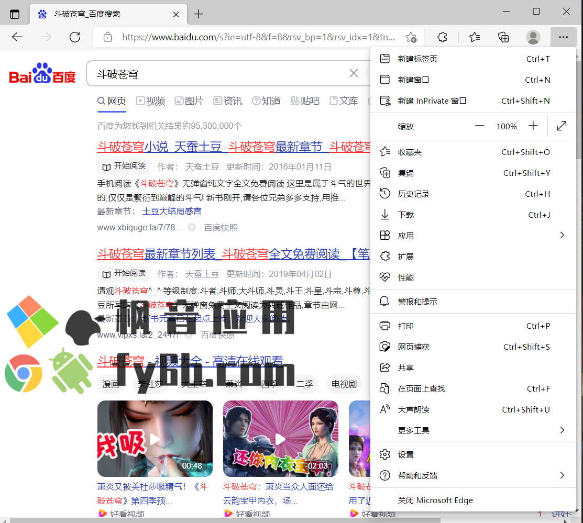Open the tab actions menu icon
This screenshot has width=583, height=523.
click(15, 14)
